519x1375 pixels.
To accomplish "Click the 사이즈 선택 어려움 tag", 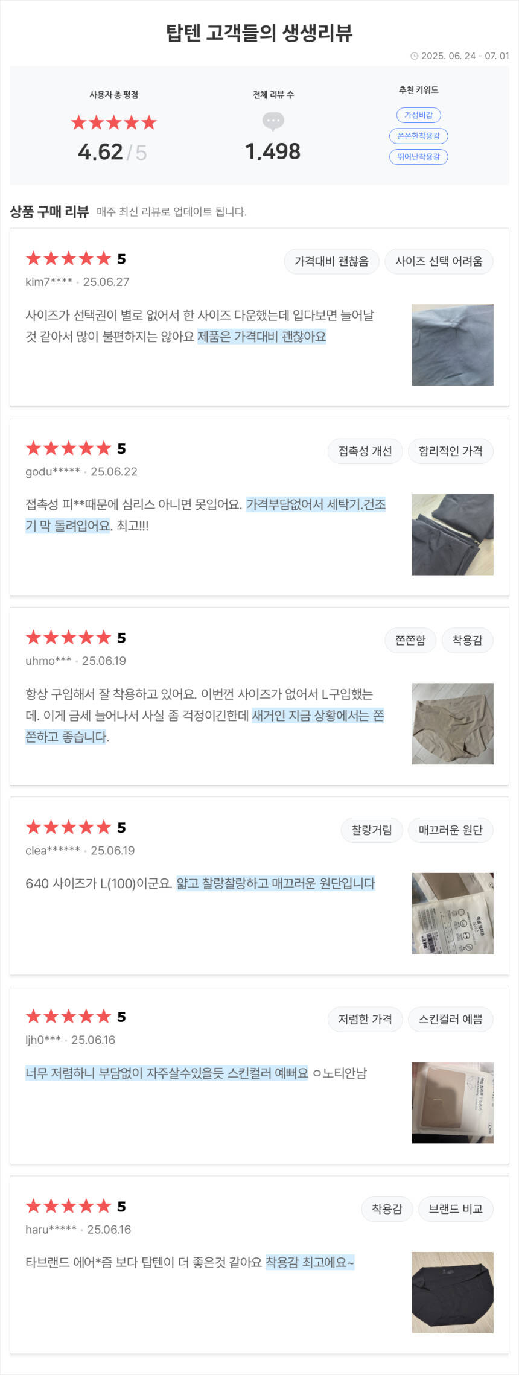I will click(439, 261).
